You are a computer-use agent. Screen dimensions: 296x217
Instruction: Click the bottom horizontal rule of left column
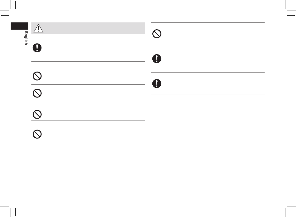(88, 148)
